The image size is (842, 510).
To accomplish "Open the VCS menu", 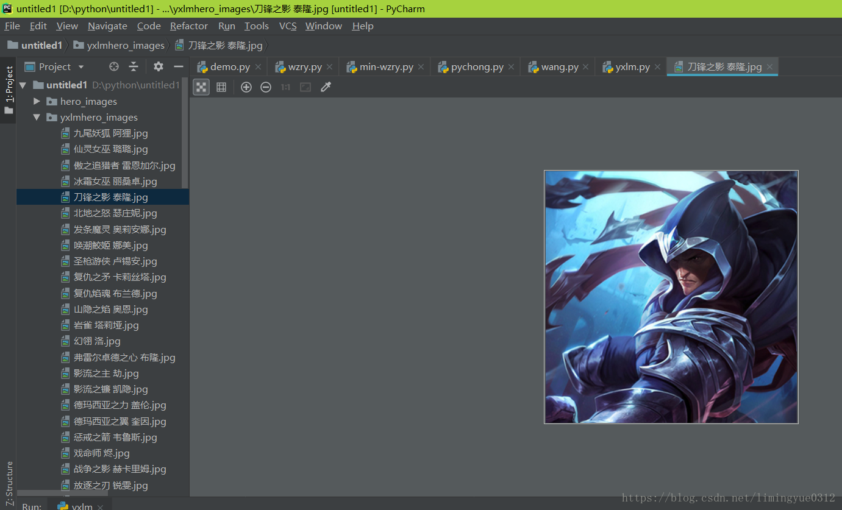I will click(x=288, y=26).
